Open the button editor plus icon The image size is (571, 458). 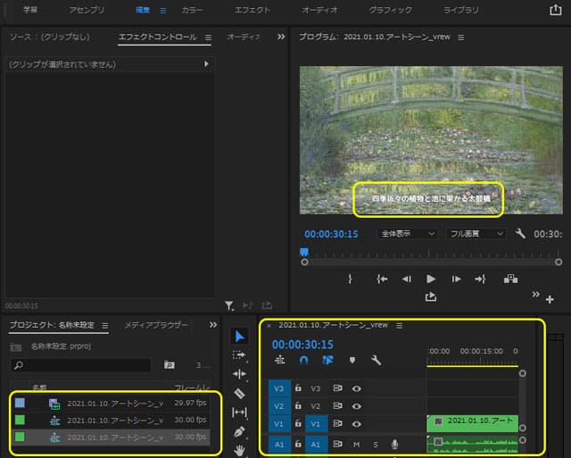[550, 299]
